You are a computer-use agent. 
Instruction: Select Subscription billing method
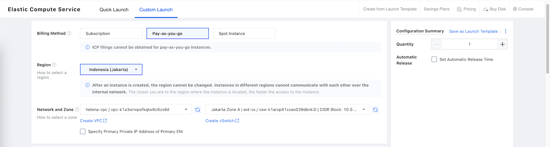point(111,33)
